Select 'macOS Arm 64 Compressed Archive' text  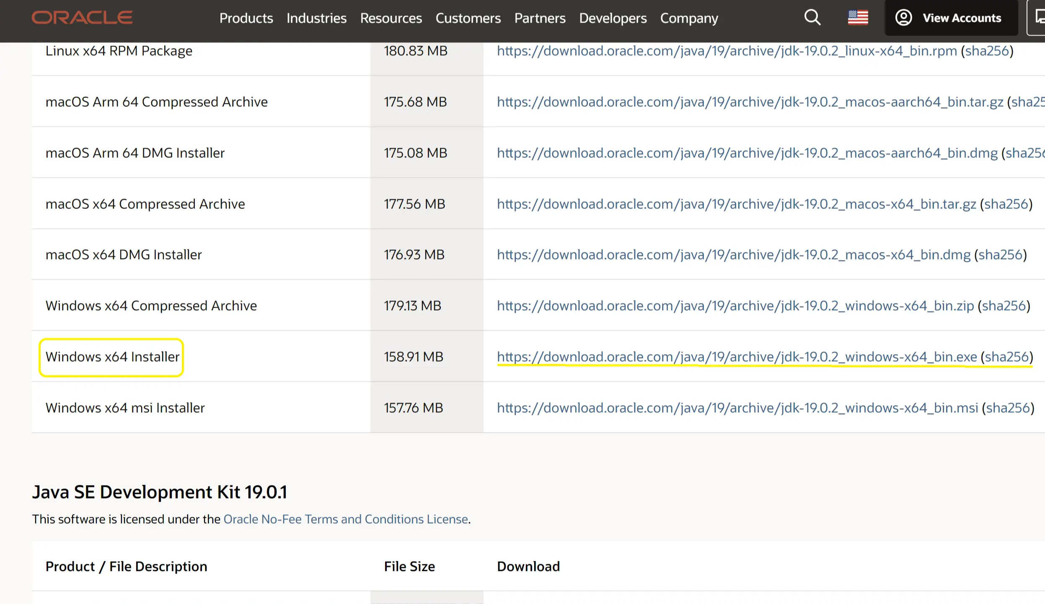point(156,102)
